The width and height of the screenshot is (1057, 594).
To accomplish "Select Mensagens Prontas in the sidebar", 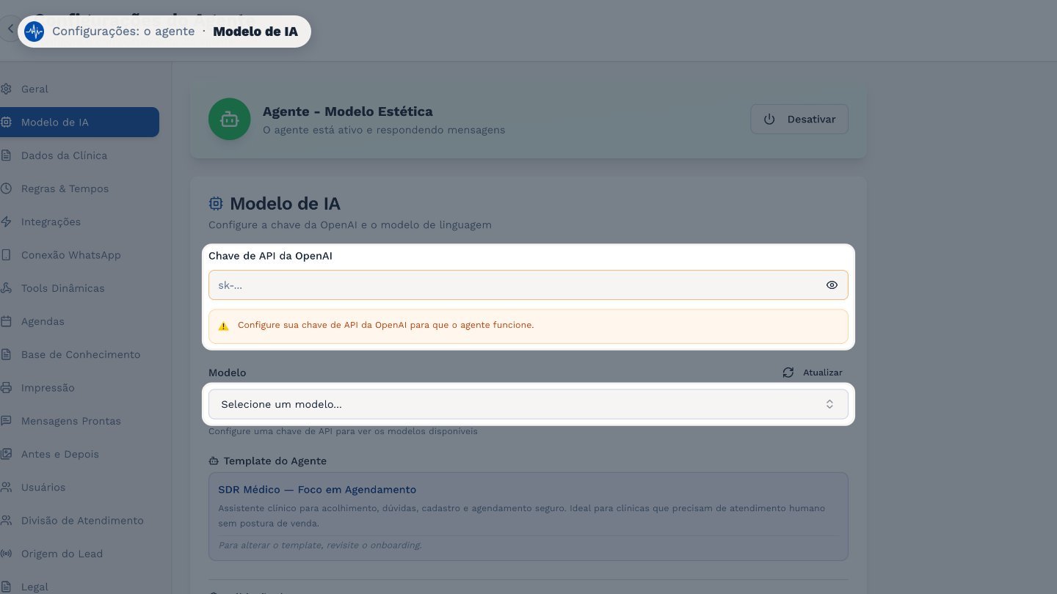I will coord(79,421).
